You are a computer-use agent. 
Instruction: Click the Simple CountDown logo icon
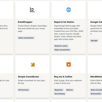pos(33,65)
